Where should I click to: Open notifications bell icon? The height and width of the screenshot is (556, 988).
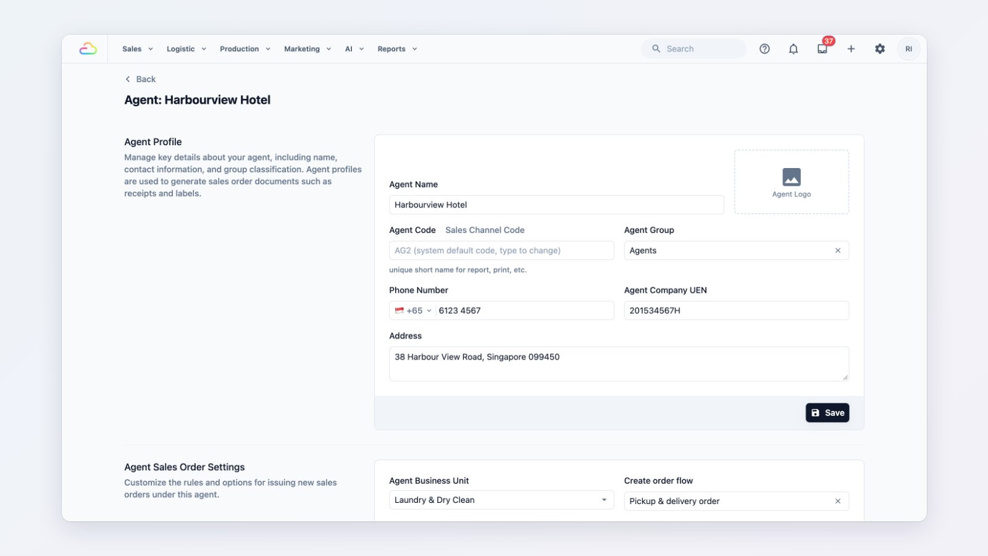(x=793, y=49)
